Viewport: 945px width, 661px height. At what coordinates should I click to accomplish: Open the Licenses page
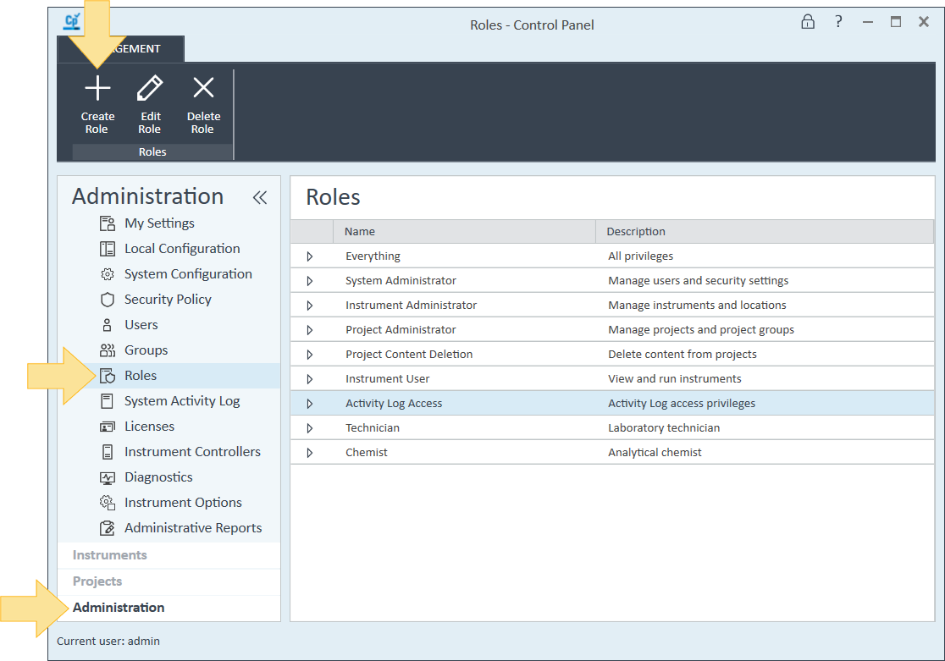coord(150,426)
